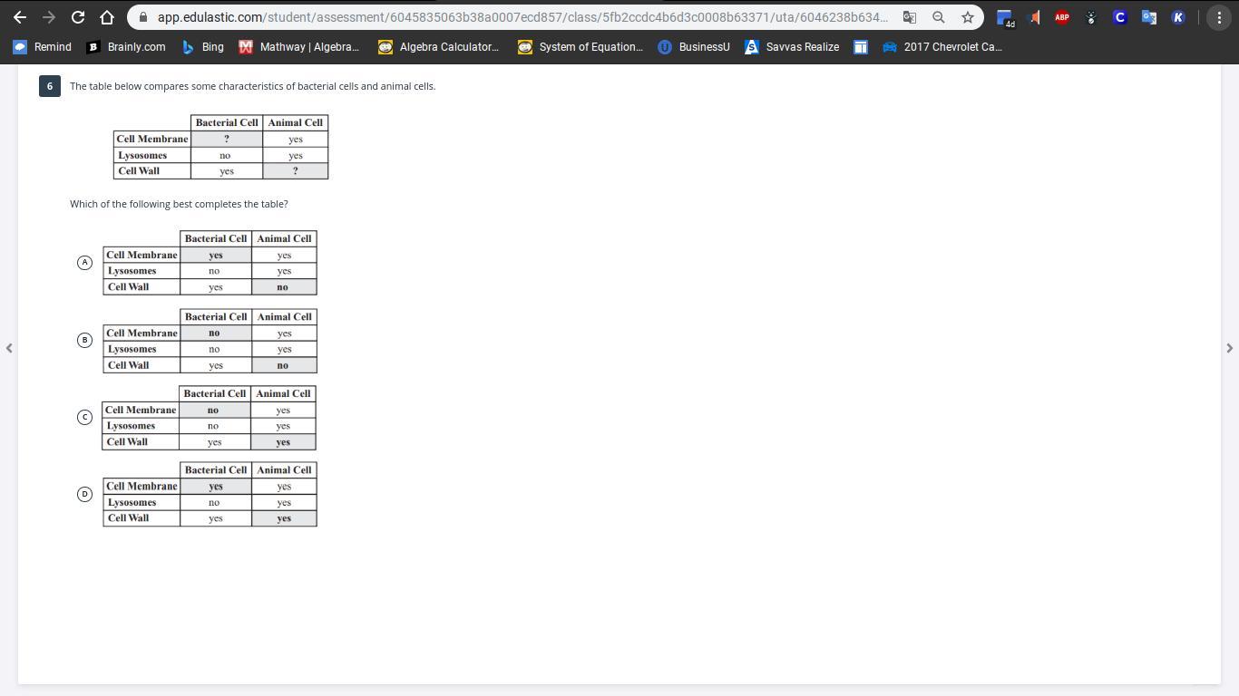Open the blue K extension
The width and height of the screenshot is (1239, 696).
coord(1178,17)
